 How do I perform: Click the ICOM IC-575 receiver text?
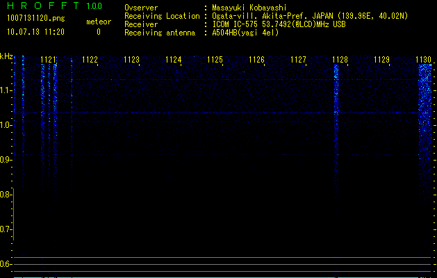[279, 24]
